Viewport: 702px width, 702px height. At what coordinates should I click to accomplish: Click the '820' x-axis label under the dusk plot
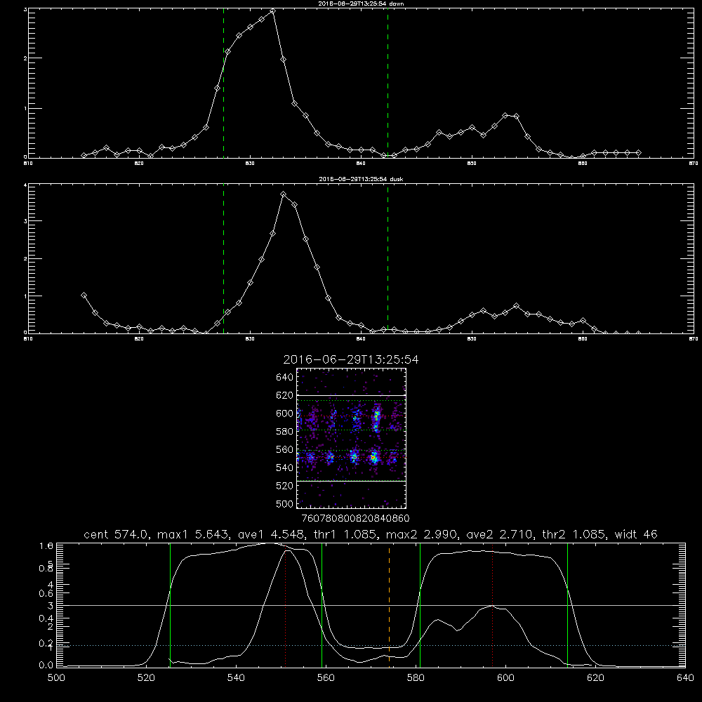click(139, 339)
